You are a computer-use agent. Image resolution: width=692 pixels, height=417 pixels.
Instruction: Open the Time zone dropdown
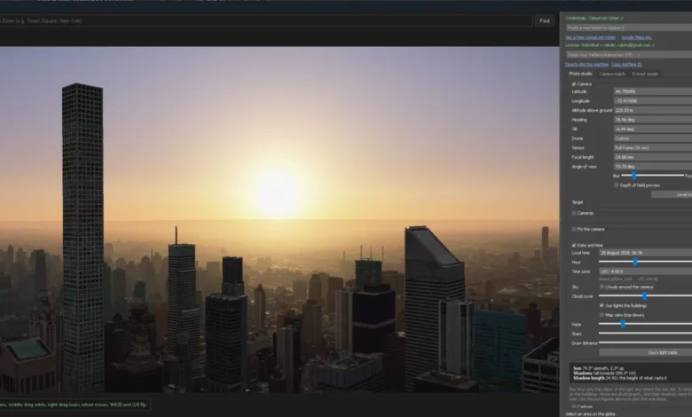[645, 271]
